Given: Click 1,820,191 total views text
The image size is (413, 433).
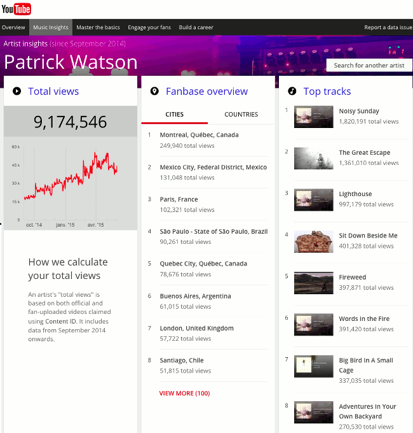Looking at the screenshot, I should coord(369,122).
